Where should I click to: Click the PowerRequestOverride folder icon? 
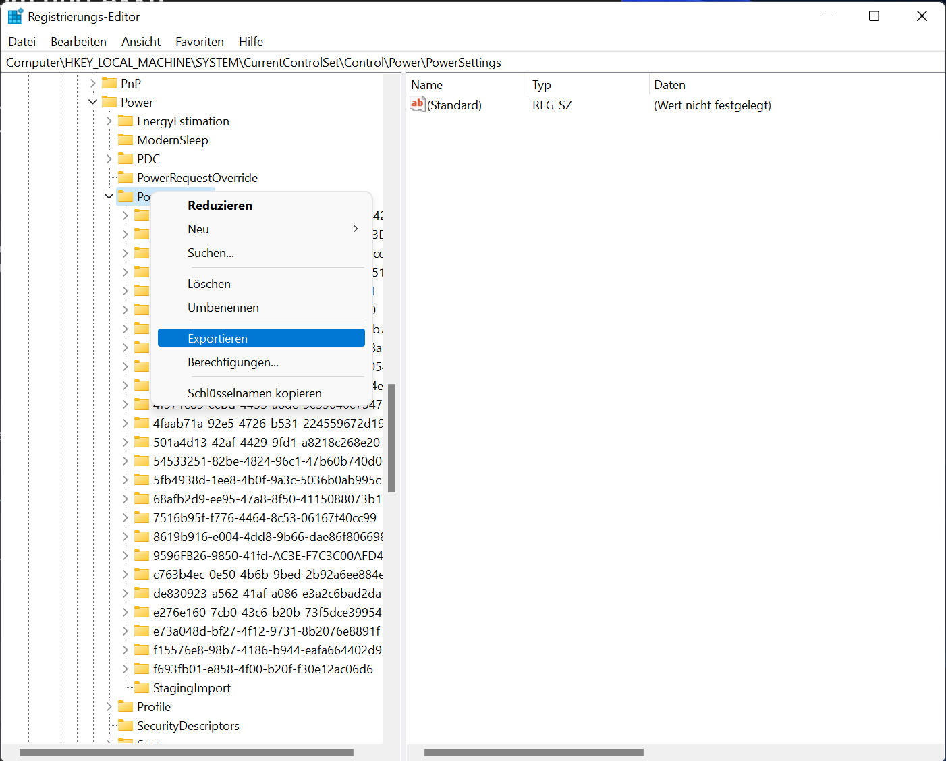[x=126, y=177]
